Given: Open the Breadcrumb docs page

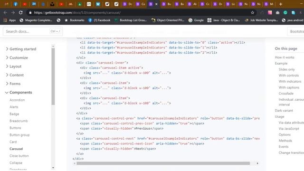Looking at the screenshot, I should point(19,121).
